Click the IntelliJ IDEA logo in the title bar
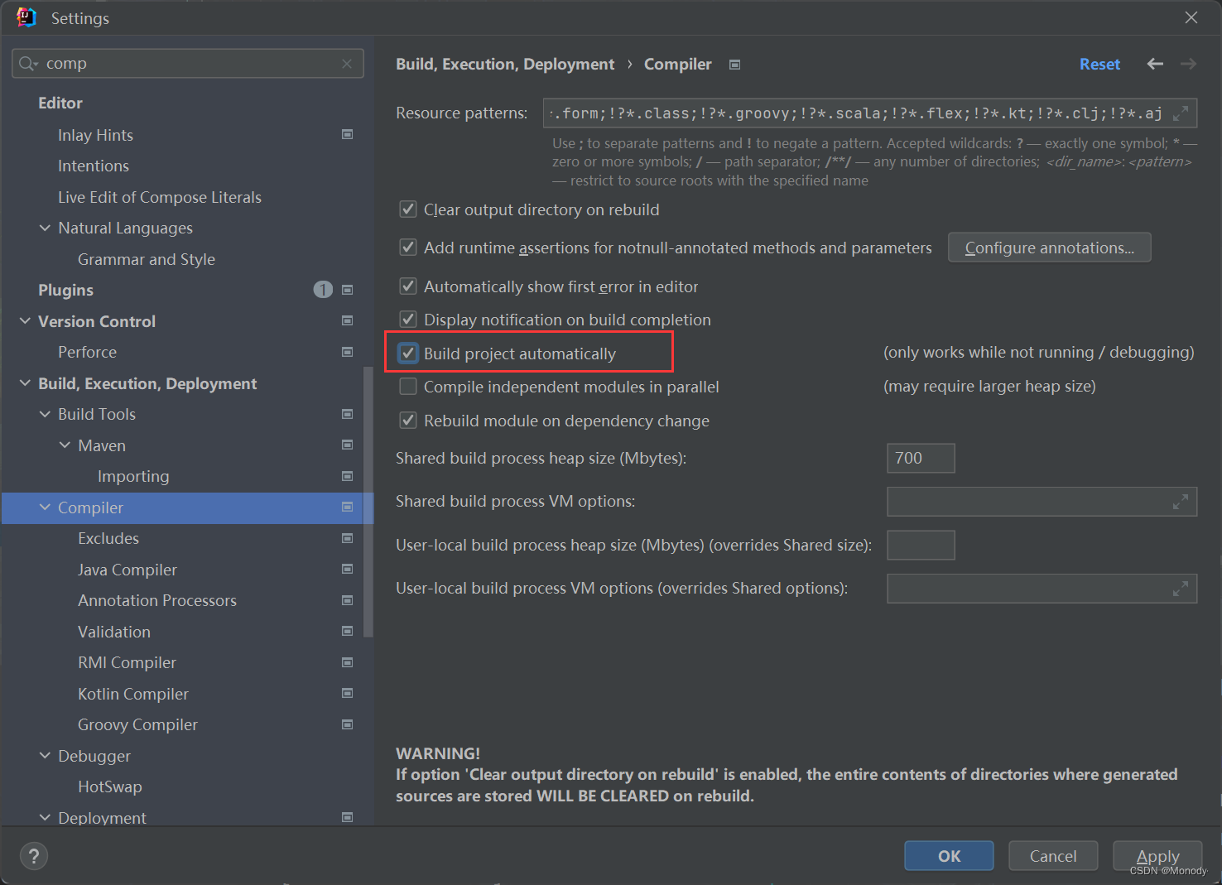Viewport: 1222px width, 885px height. tap(26, 17)
